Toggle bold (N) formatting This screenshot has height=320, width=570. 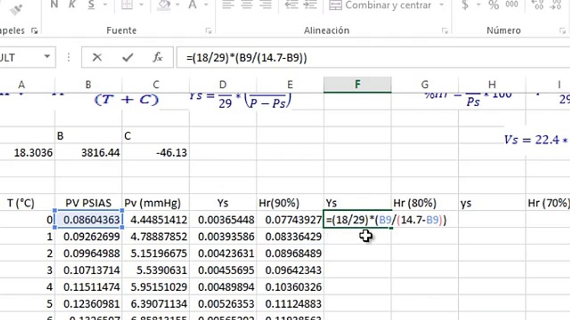[54, 5]
